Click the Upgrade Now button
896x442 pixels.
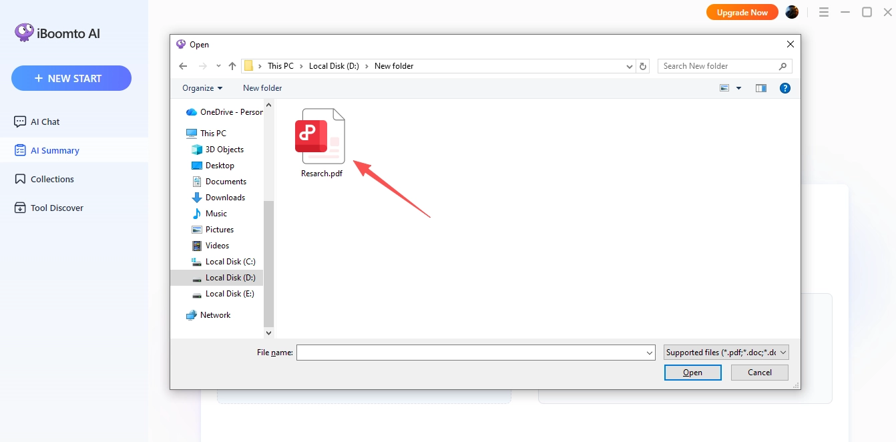point(742,12)
